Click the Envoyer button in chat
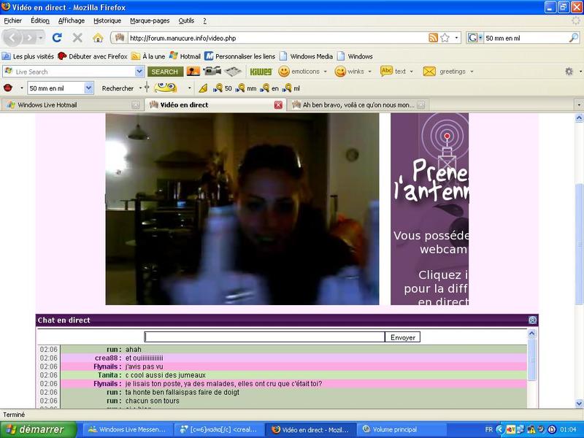Screen dimensions: 584x438 coord(402,337)
